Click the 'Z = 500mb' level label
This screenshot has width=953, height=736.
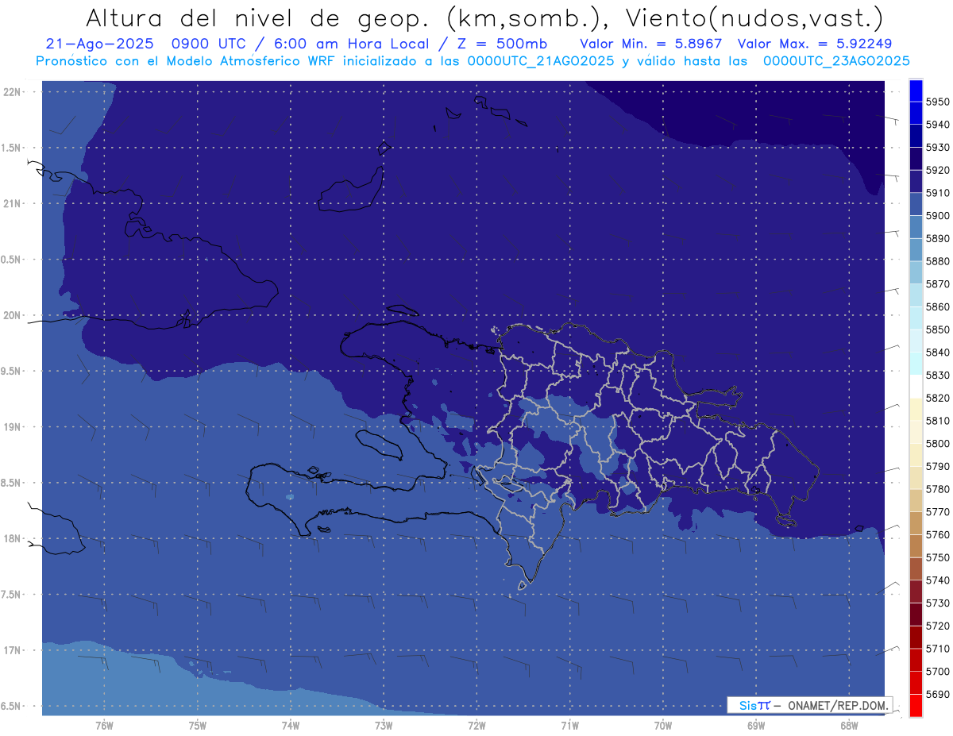(x=502, y=44)
